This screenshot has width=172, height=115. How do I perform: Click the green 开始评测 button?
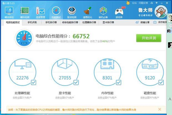149,38
